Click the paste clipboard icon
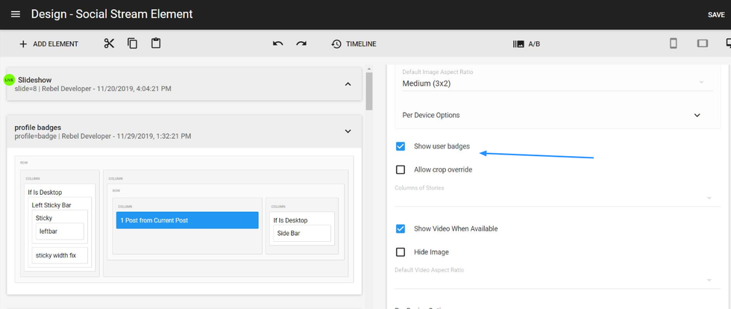The height and width of the screenshot is (309, 731). (x=155, y=43)
